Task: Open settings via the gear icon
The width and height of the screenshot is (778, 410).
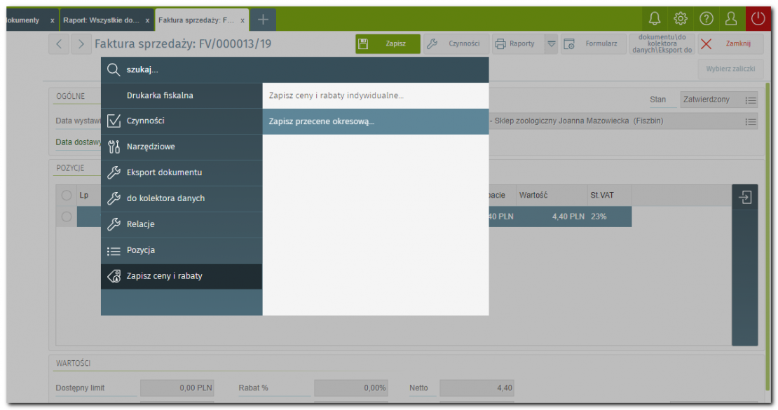Action: [x=680, y=19]
